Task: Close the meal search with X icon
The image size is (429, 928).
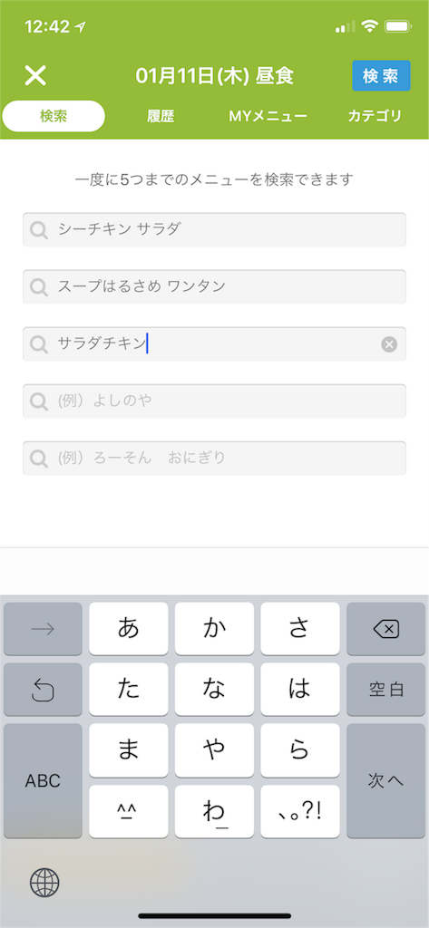Action: point(35,76)
